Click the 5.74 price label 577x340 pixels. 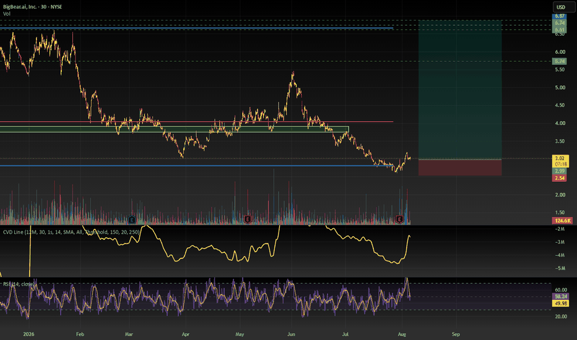(x=560, y=61)
